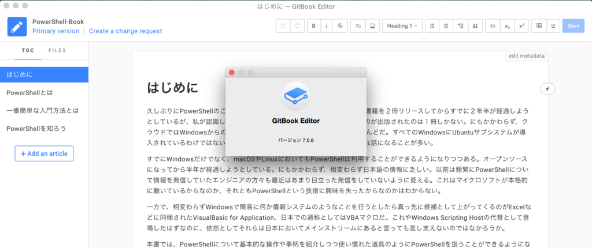The width and height of the screenshot is (592, 248).
Task: Click the toolbar icon right of the table icon
Action: [x=553, y=26]
